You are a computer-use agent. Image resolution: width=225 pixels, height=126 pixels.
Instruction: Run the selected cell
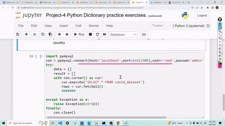pyautogui.click(x=79, y=34)
